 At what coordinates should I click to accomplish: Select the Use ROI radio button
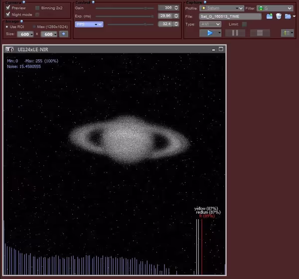(x=7, y=27)
